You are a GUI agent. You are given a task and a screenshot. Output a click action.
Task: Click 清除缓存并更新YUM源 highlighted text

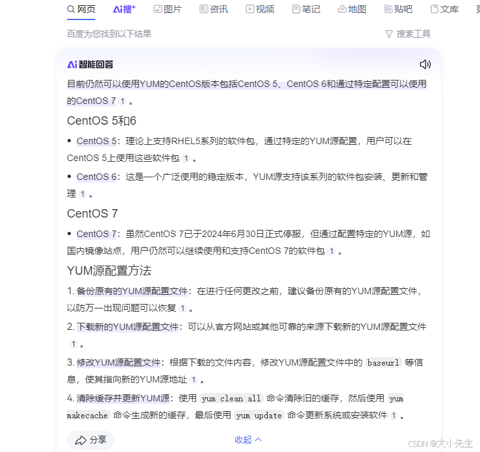123,399
